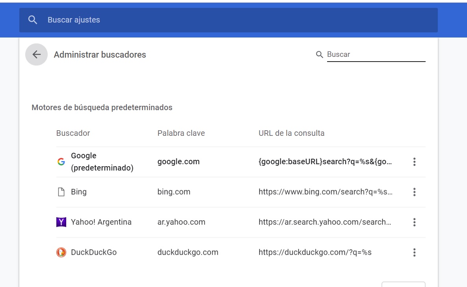
Task: Click the Palabra clave column header
Action: point(181,133)
